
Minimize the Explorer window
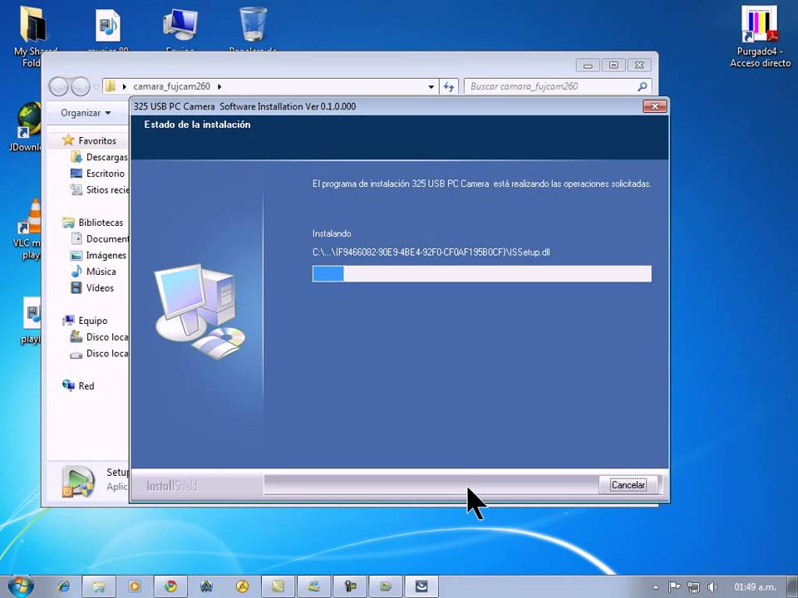588,65
